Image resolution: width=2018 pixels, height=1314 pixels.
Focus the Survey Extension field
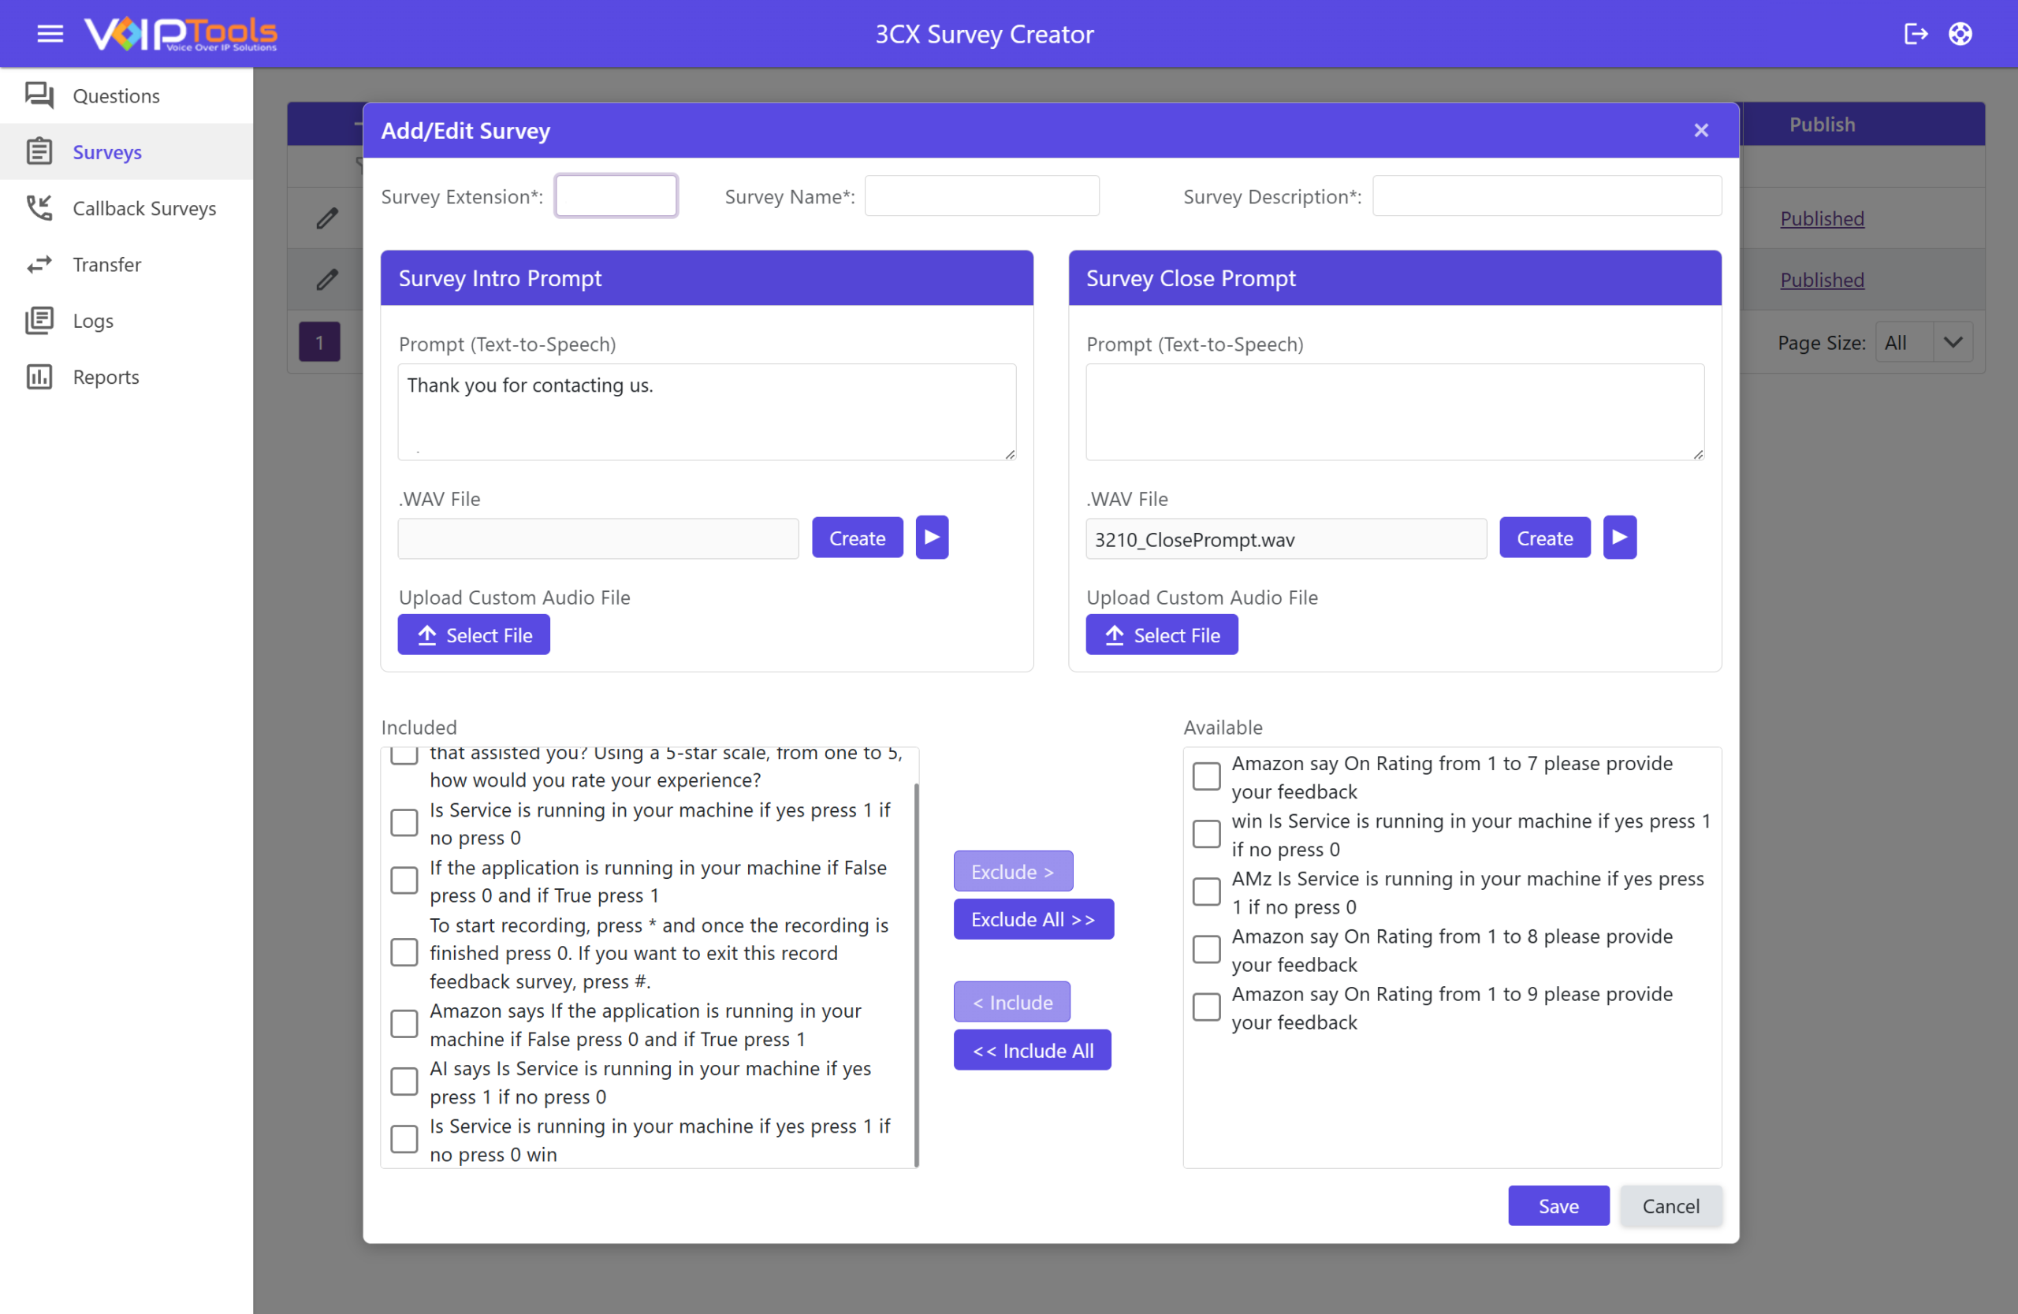coord(616,195)
